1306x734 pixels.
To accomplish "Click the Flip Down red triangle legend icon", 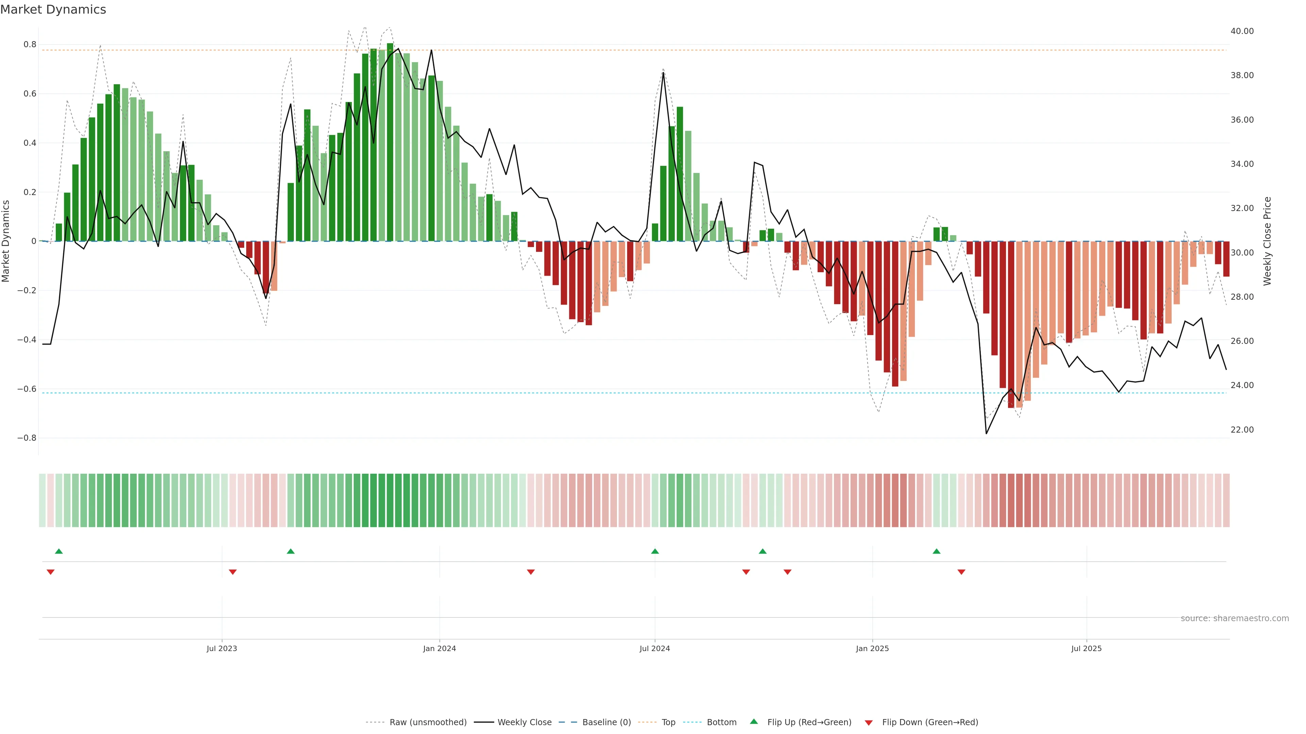I will coord(869,722).
